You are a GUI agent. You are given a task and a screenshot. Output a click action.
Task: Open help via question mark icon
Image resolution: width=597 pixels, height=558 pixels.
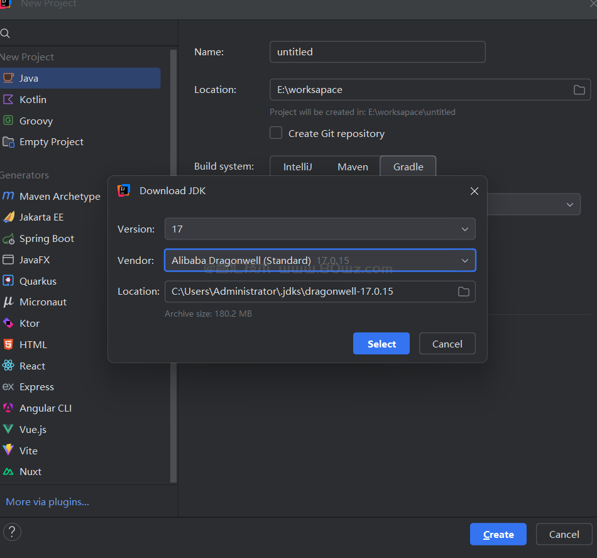pos(12,532)
